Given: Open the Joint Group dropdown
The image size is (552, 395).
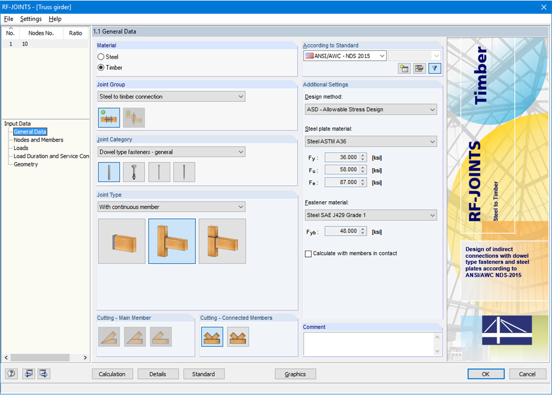Looking at the screenshot, I should (x=171, y=96).
